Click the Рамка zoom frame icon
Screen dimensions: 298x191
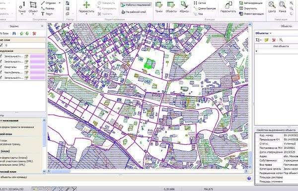click(283, 7)
